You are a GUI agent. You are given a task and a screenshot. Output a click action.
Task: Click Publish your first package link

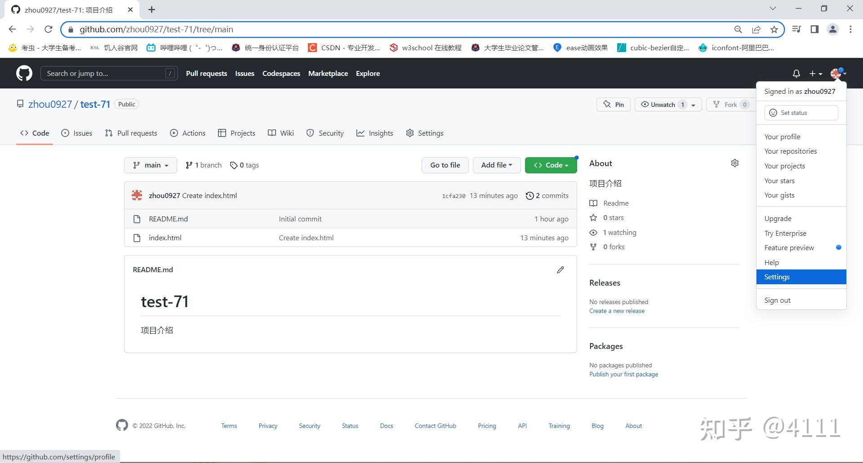(x=623, y=374)
